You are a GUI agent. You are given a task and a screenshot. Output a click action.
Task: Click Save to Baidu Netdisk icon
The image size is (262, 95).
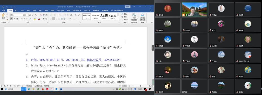(142, 17)
